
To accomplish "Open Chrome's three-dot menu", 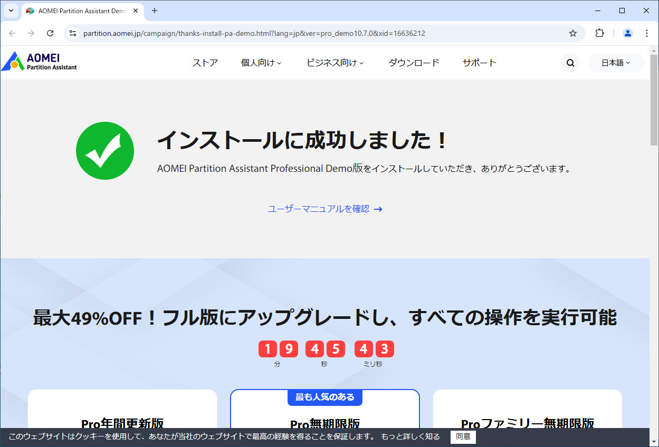I will click(647, 33).
